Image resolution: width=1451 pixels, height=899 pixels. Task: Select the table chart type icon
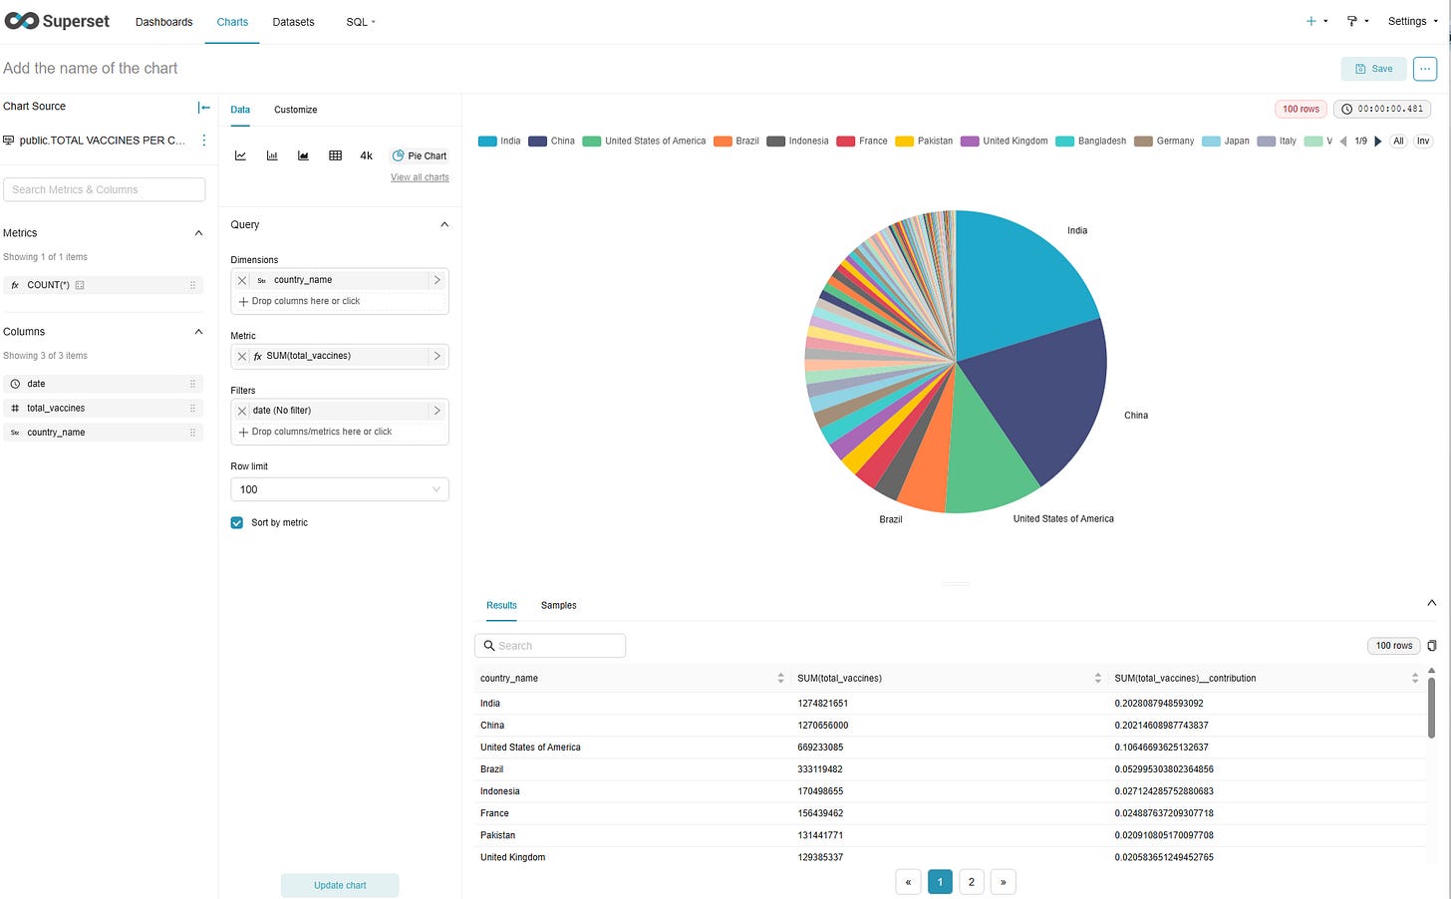point(335,155)
